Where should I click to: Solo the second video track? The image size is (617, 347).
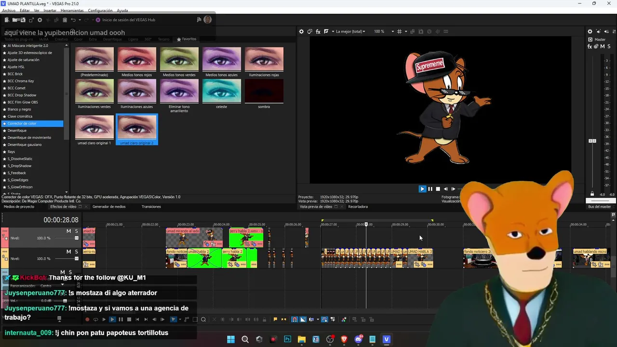(x=76, y=252)
